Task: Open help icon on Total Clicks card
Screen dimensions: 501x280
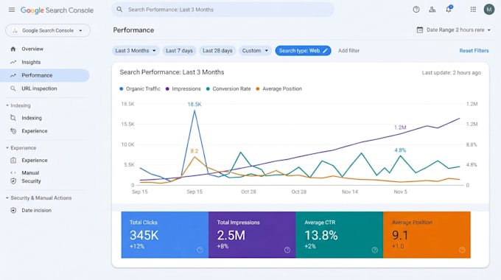Action: tap(200, 250)
